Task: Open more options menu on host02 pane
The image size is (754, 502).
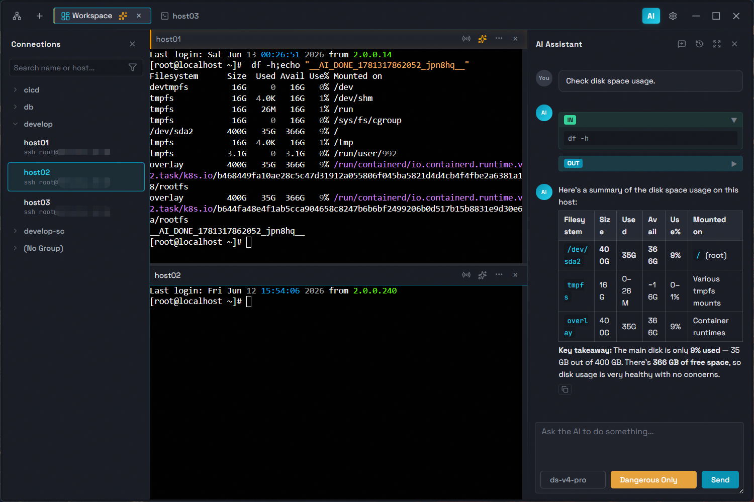Action: pyautogui.click(x=499, y=275)
